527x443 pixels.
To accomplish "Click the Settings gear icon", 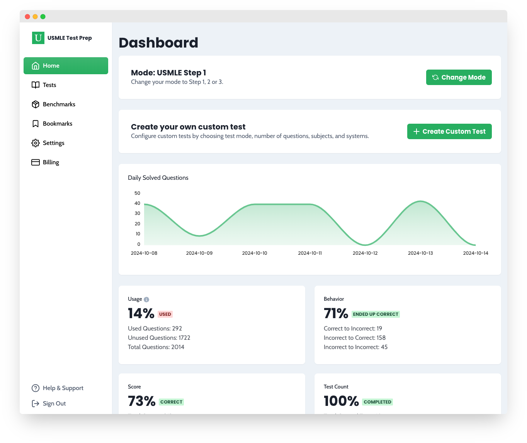I will (36, 143).
